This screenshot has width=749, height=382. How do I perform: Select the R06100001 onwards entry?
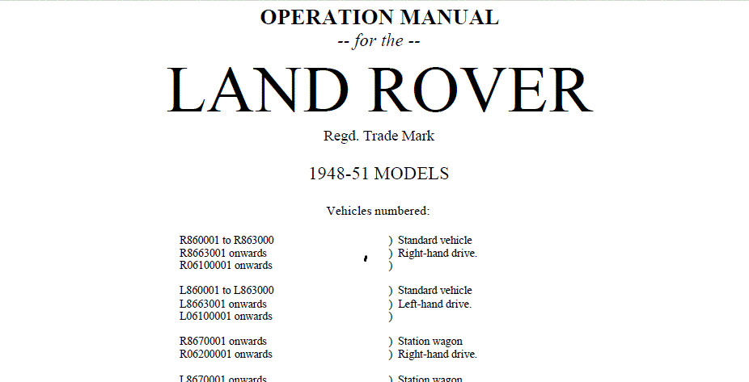[226, 266]
